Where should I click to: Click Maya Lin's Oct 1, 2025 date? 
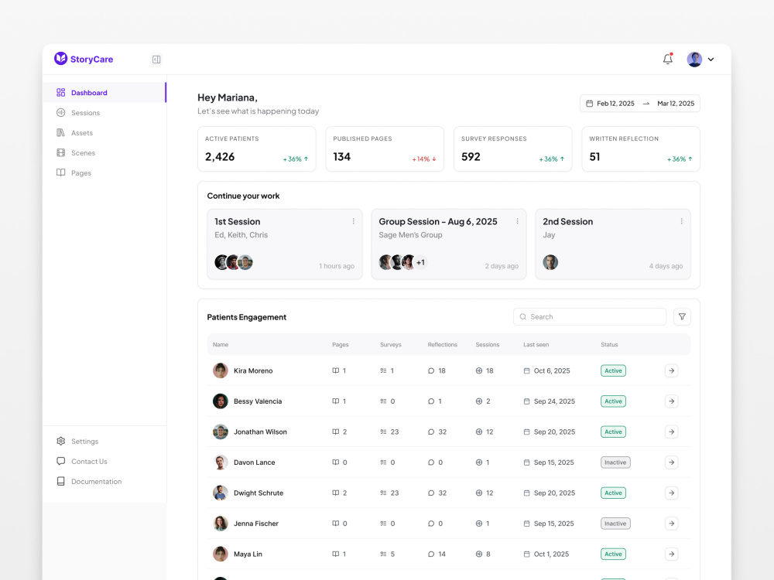[551, 554]
